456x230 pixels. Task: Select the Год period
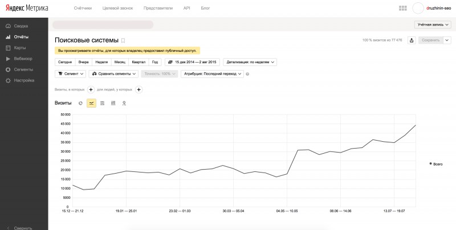pos(155,62)
